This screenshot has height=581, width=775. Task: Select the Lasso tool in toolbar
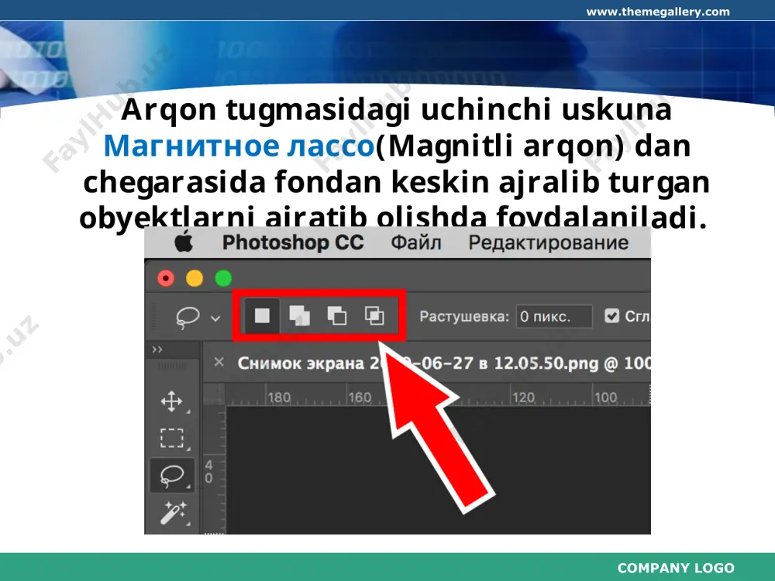172,476
